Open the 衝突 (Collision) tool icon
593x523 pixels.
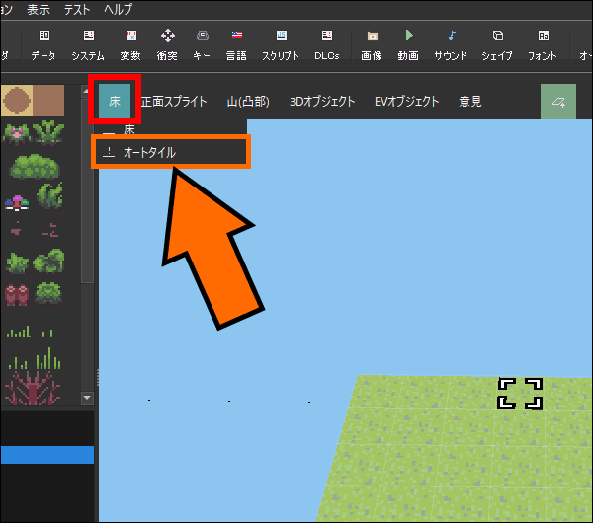(168, 43)
